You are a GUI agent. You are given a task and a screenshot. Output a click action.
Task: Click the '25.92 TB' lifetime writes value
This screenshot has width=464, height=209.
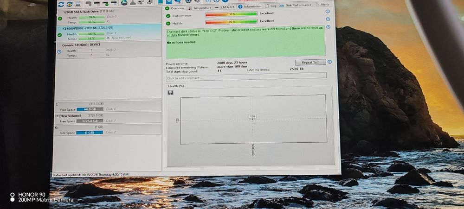click(x=296, y=69)
